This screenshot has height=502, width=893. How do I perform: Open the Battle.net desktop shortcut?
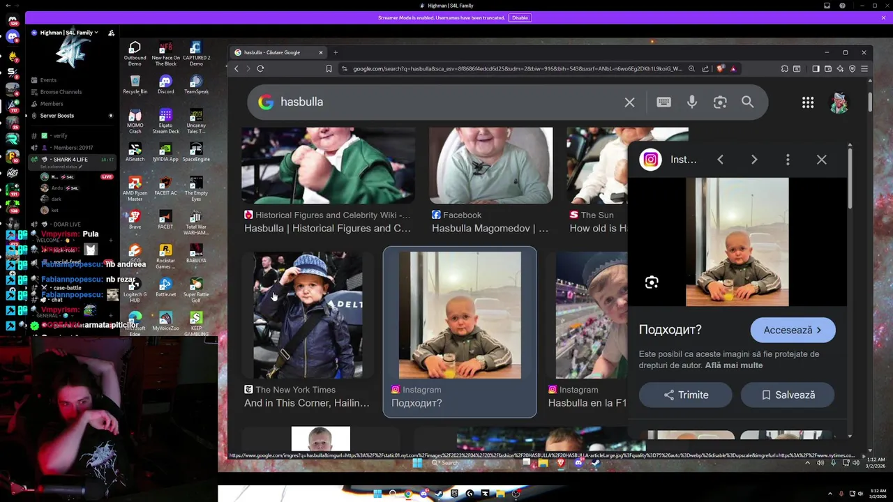165,287
